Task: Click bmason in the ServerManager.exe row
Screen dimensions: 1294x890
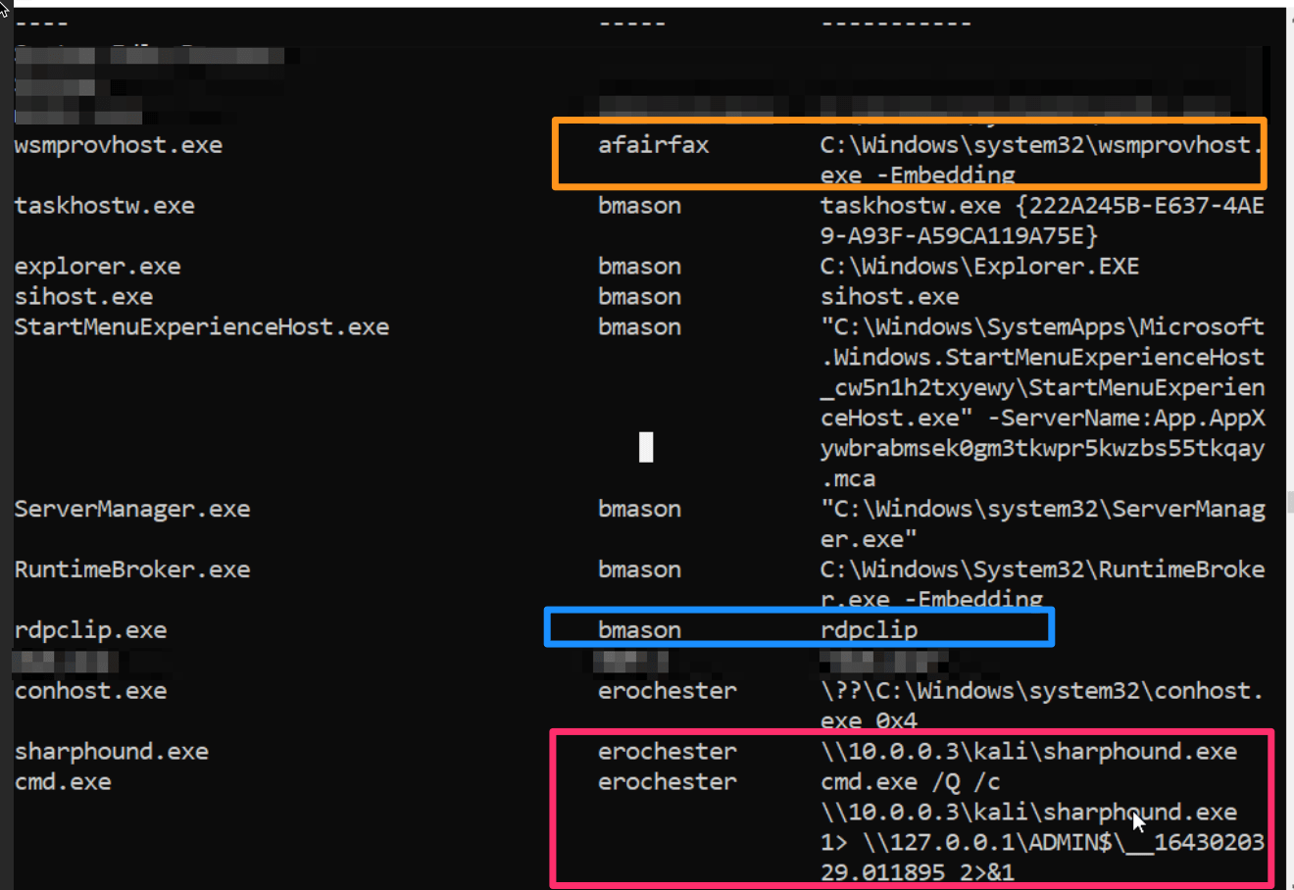Action: pyautogui.click(x=640, y=510)
